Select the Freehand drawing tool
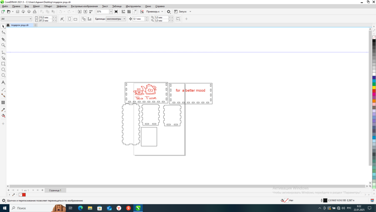The height and width of the screenshot is (212, 376). 3,52
